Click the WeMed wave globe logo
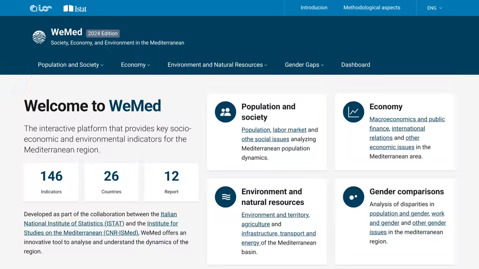Image resolution: width=479 pixels, height=269 pixels. pyautogui.click(x=39, y=37)
